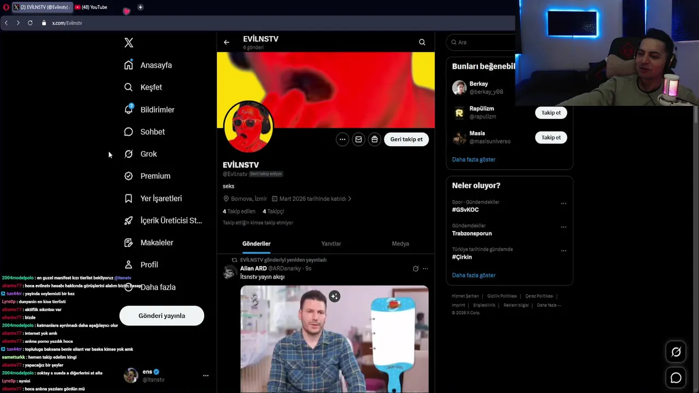Click sparkle icon on post image
Viewport: 699px width, 393px height.
(335, 296)
